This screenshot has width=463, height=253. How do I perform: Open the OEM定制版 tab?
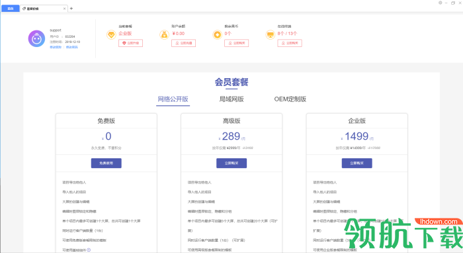(x=290, y=99)
